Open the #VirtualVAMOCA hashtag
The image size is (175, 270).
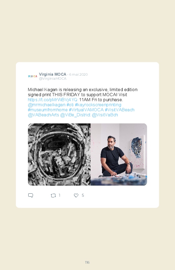coord(86,110)
